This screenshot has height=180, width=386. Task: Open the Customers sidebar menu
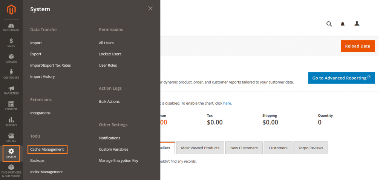(11, 75)
